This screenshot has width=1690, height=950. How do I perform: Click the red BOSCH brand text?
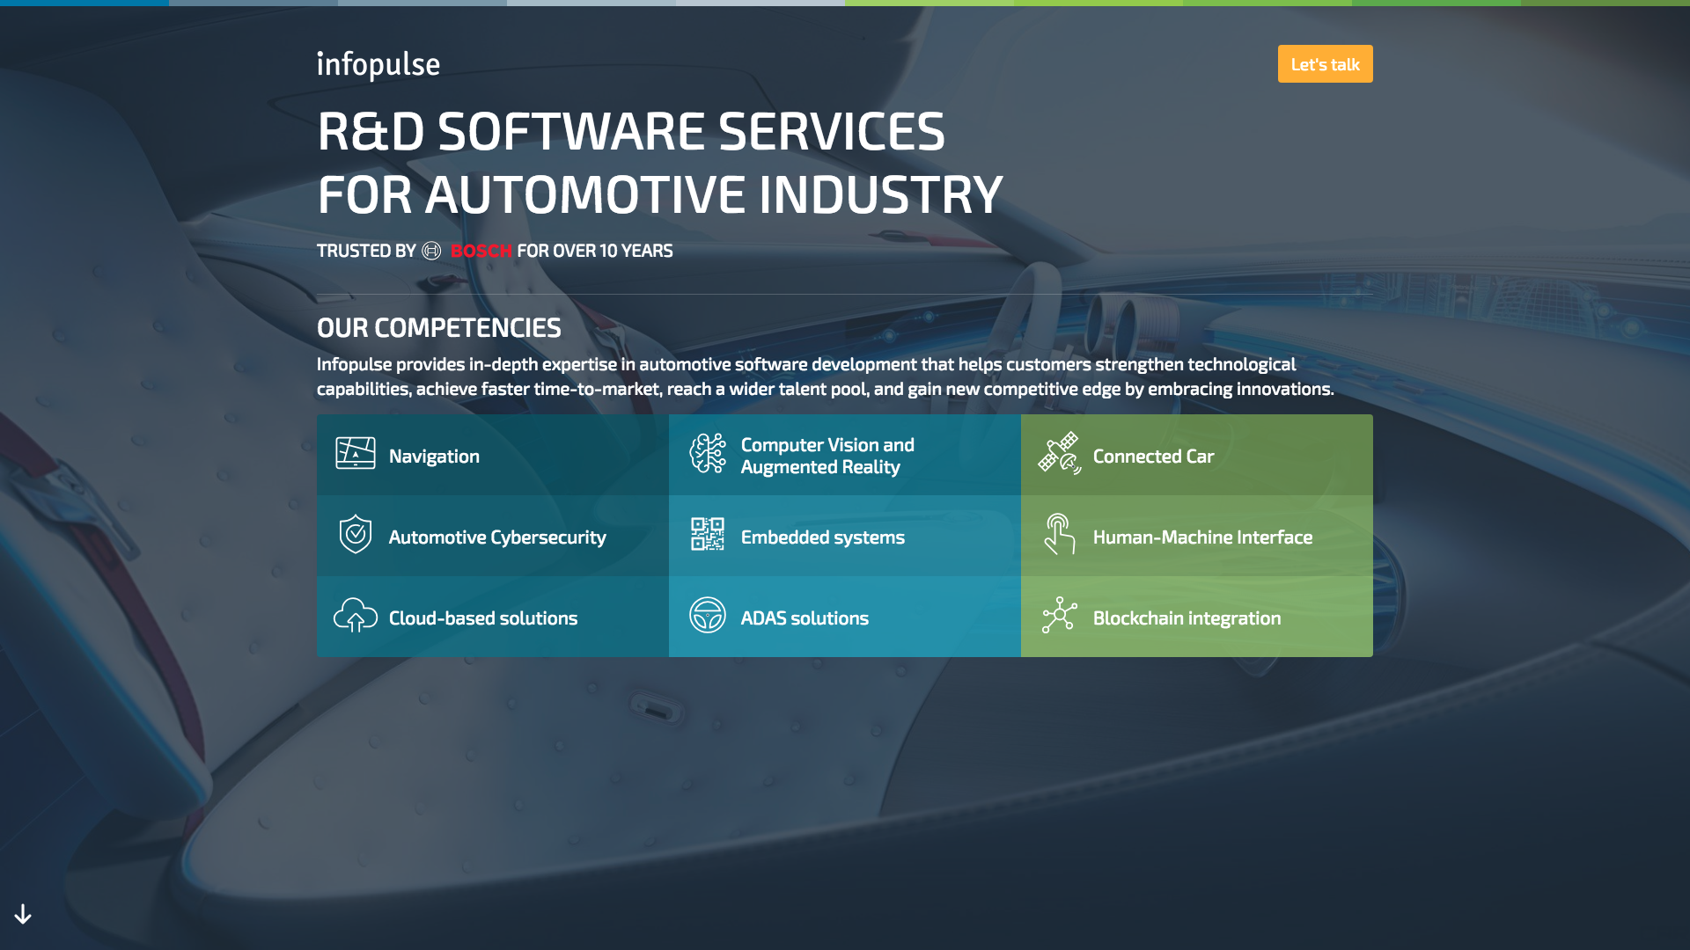(x=481, y=251)
